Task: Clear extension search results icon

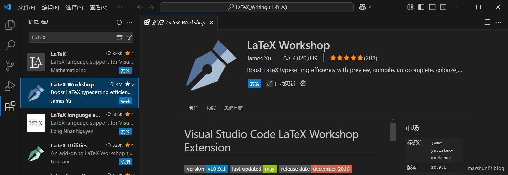Action: pos(119,37)
